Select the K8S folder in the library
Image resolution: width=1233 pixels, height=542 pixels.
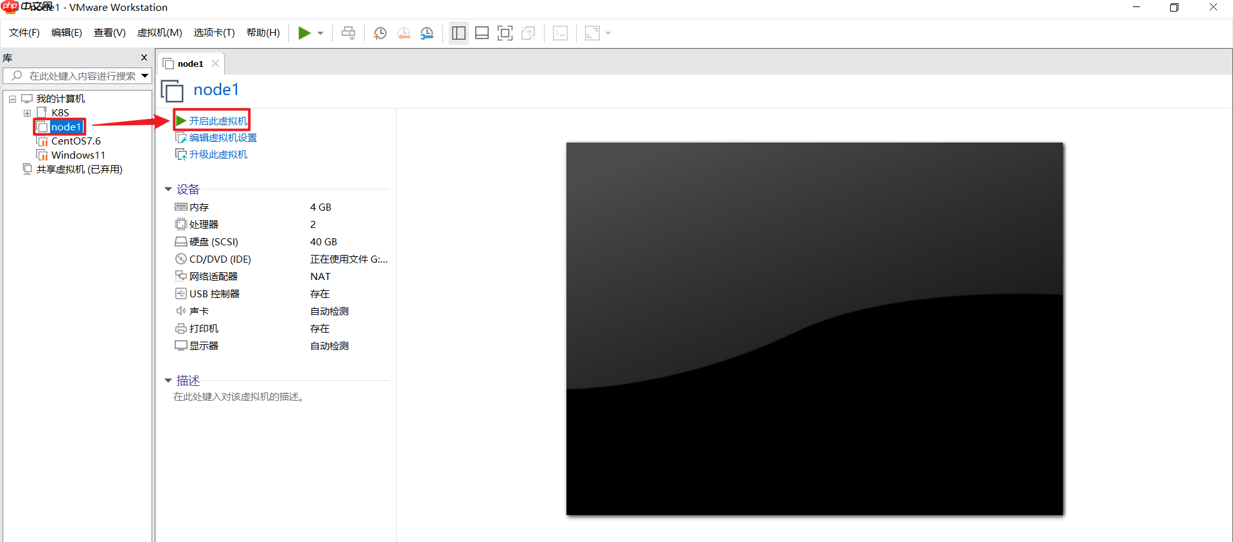pos(60,112)
